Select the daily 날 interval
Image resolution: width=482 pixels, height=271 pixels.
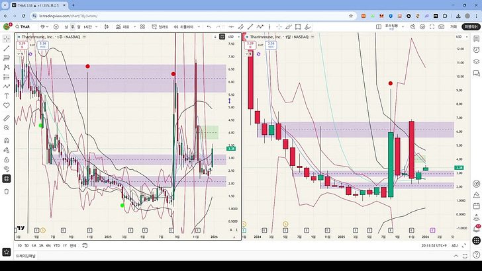66,26
